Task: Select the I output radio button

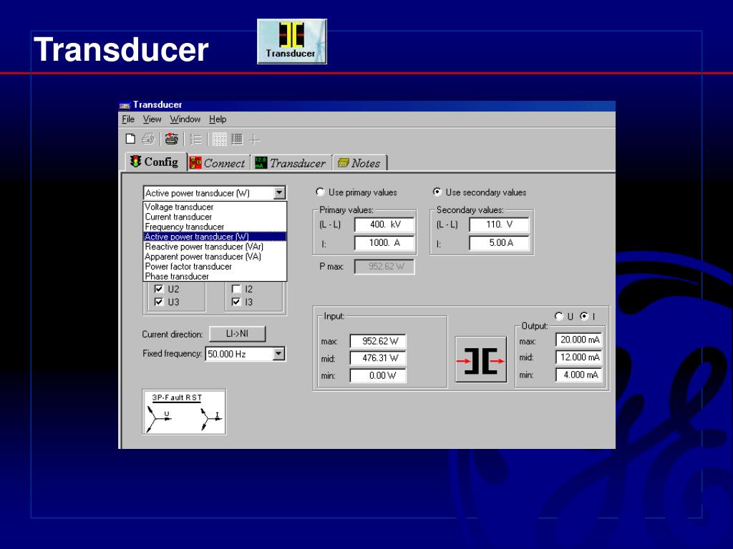Action: (584, 316)
